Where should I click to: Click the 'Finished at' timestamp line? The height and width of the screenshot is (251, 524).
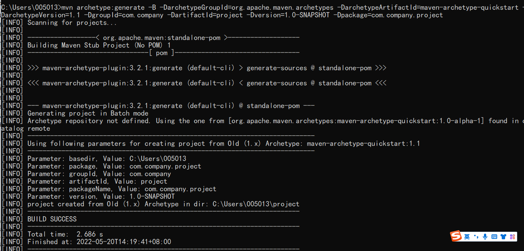(99, 242)
